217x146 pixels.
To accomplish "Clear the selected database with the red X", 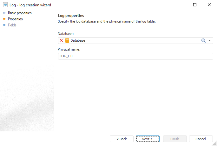I will click(x=61, y=41).
